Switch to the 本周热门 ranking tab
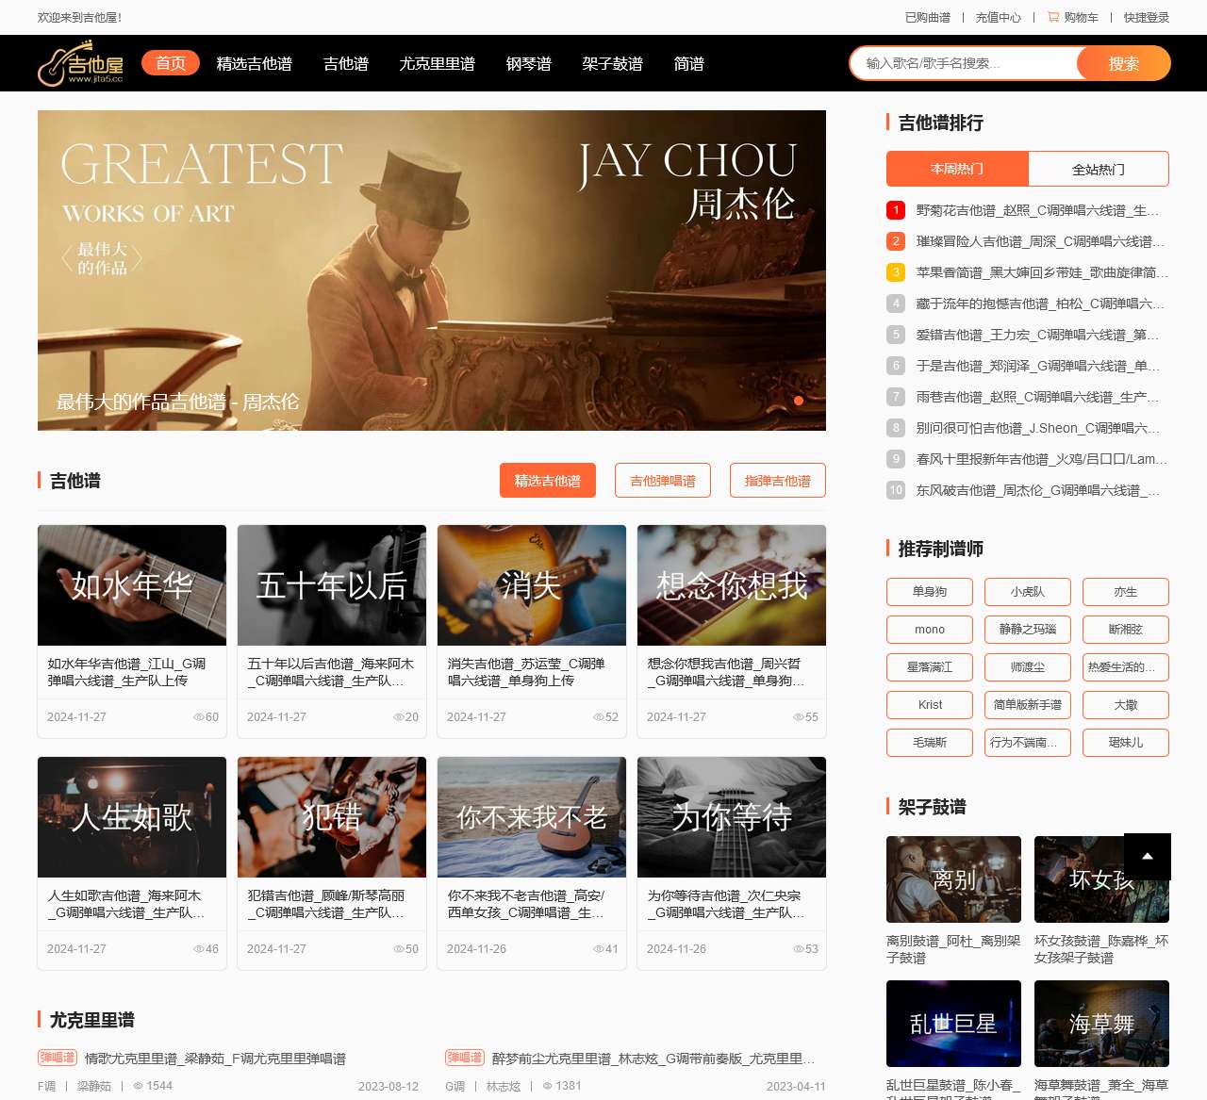Image resolution: width=1207 pixels, height=1100 pixels. coord(957,169)
